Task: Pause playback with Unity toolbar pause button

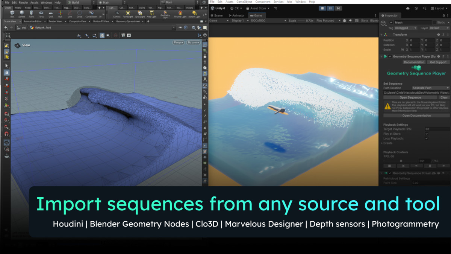Action: coord(330,8)
